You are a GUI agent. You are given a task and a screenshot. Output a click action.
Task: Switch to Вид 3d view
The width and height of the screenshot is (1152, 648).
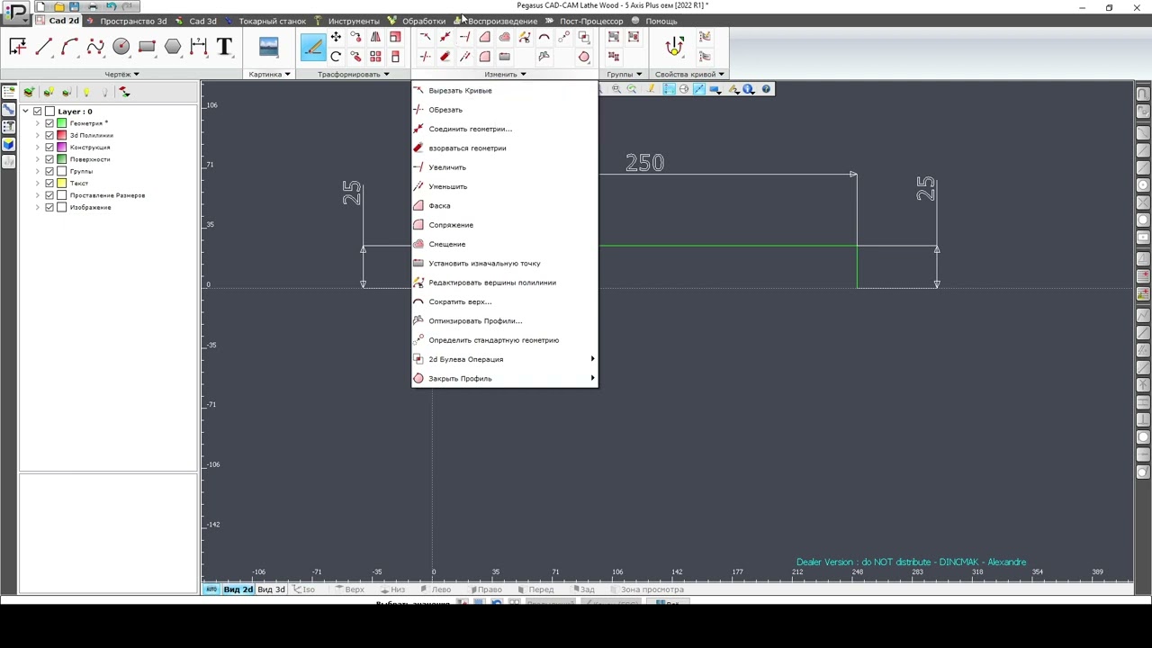271,589
